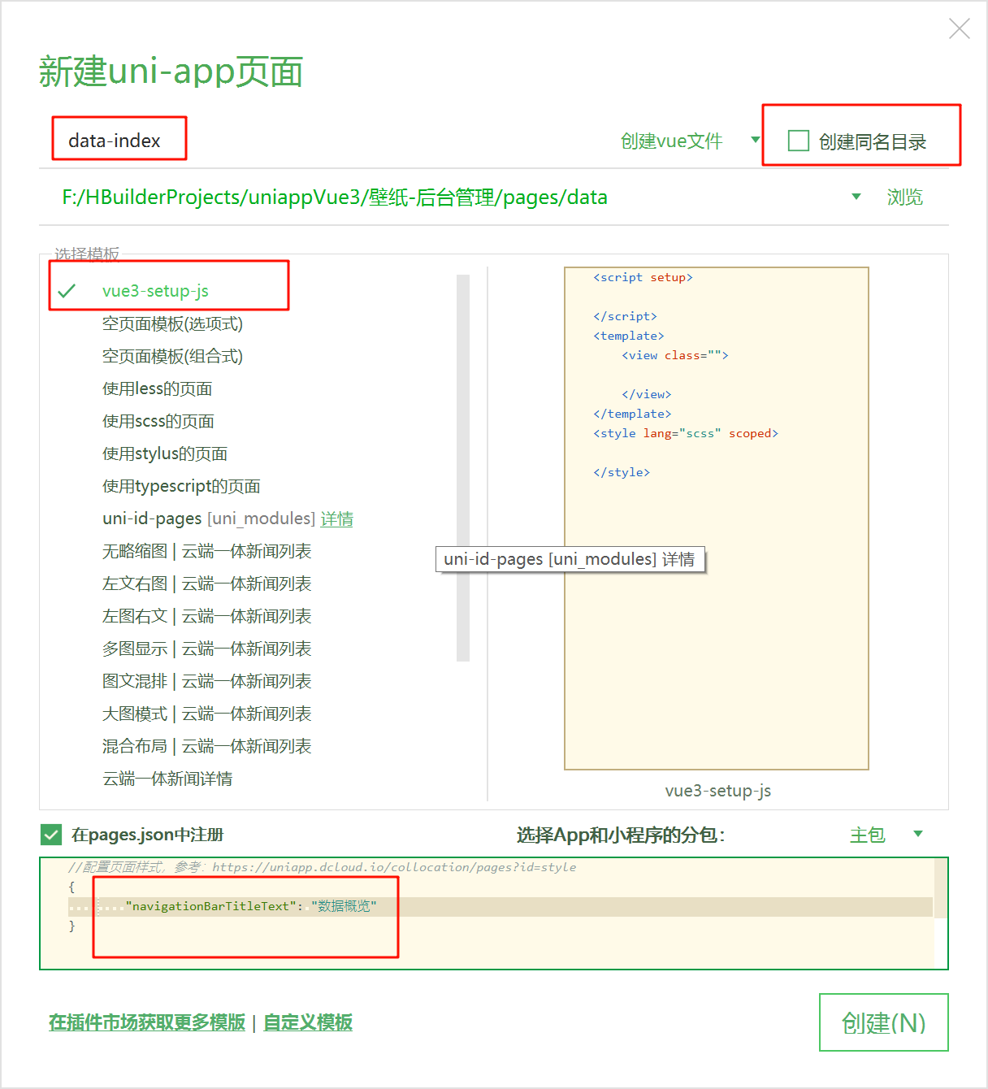Click the 浏览 browse link
The height and width of the screenshot is (1089, 988).
click(x=904, y=197)
